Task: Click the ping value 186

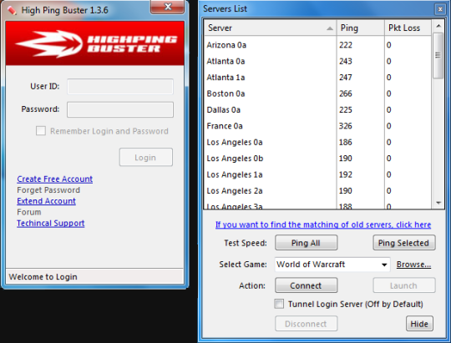Action: click(346, 142)
